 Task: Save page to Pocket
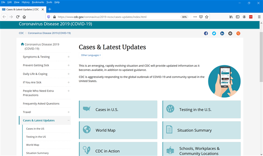(x=201, y=17)
